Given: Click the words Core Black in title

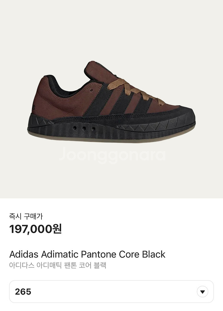Looking at the screenshot, I should (142, 254).
